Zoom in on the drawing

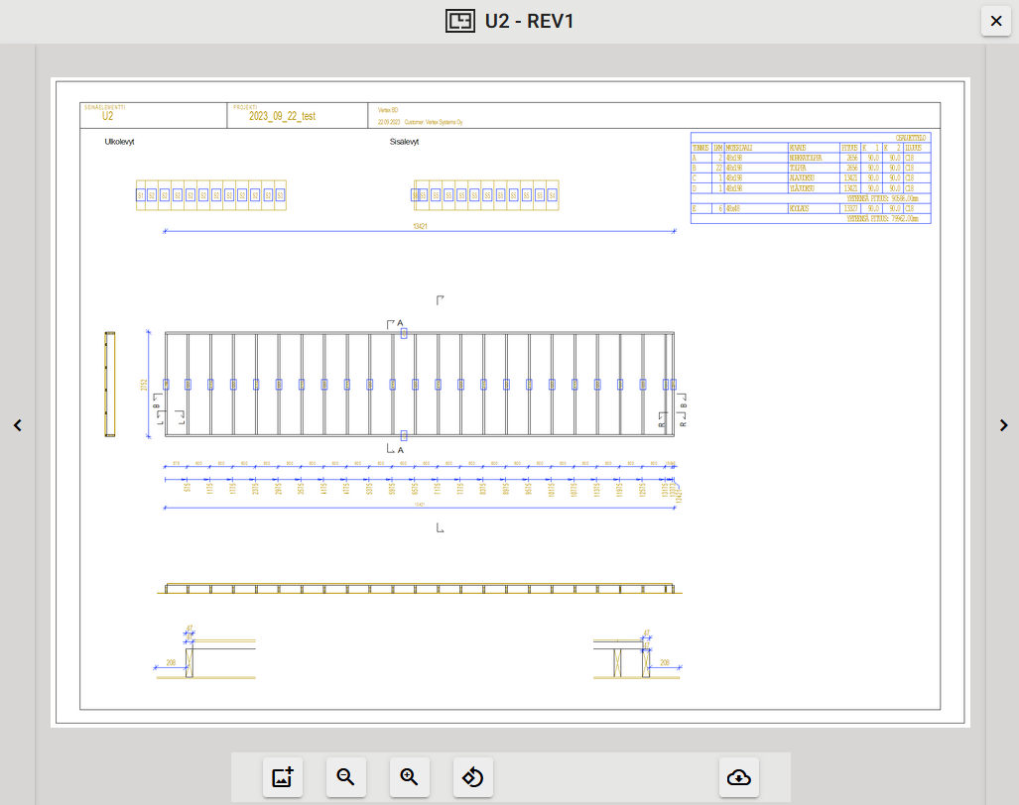[410, 777]
